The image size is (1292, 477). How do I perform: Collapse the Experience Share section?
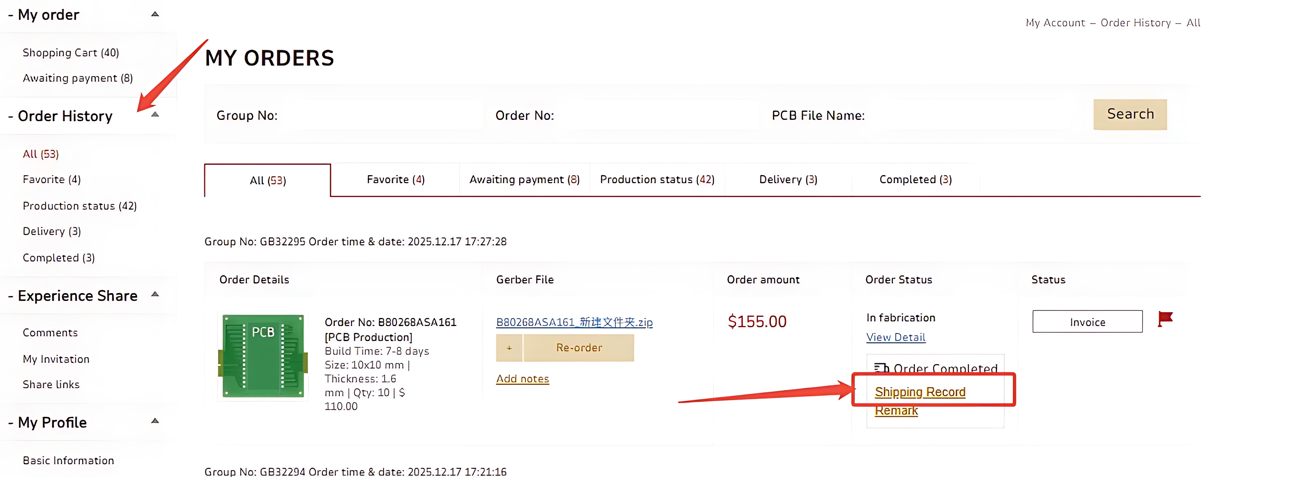[x=155, y=294]
